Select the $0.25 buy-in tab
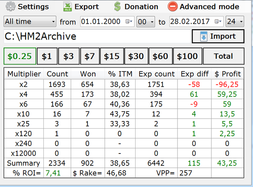This screenshot has width=253, height=187. (x=20, y=56)
